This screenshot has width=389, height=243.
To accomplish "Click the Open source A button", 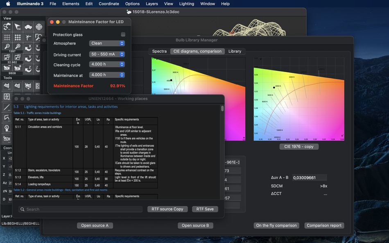I will [95, 225].
